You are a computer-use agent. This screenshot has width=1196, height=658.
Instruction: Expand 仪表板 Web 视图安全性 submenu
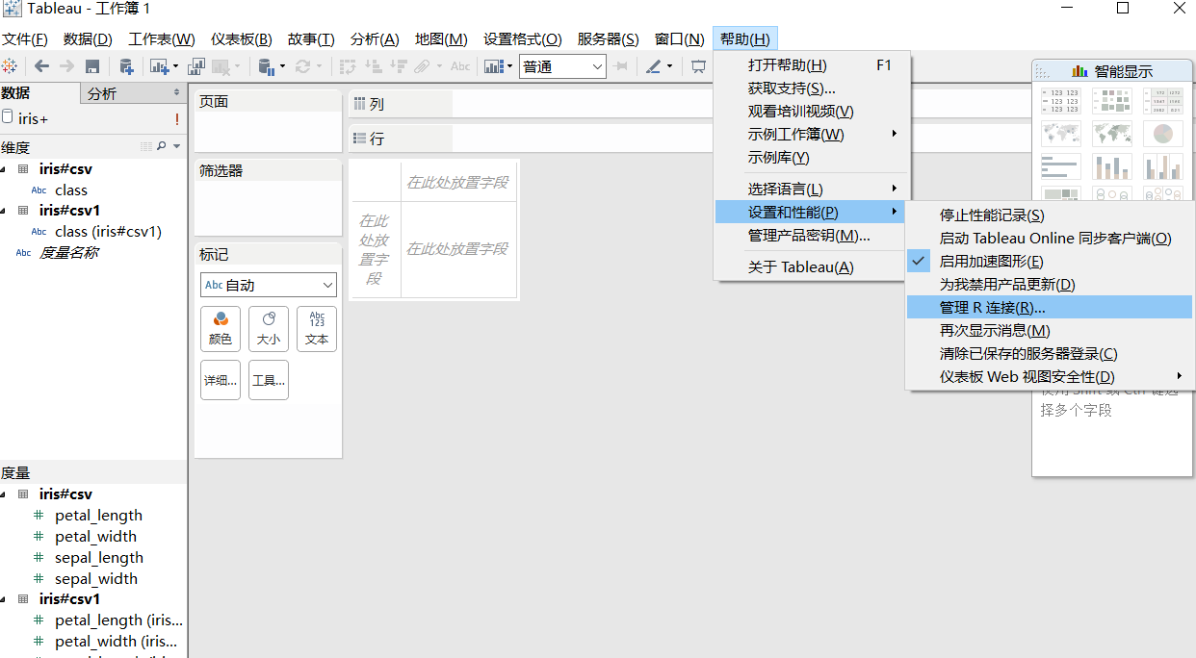pos(1050,377)
